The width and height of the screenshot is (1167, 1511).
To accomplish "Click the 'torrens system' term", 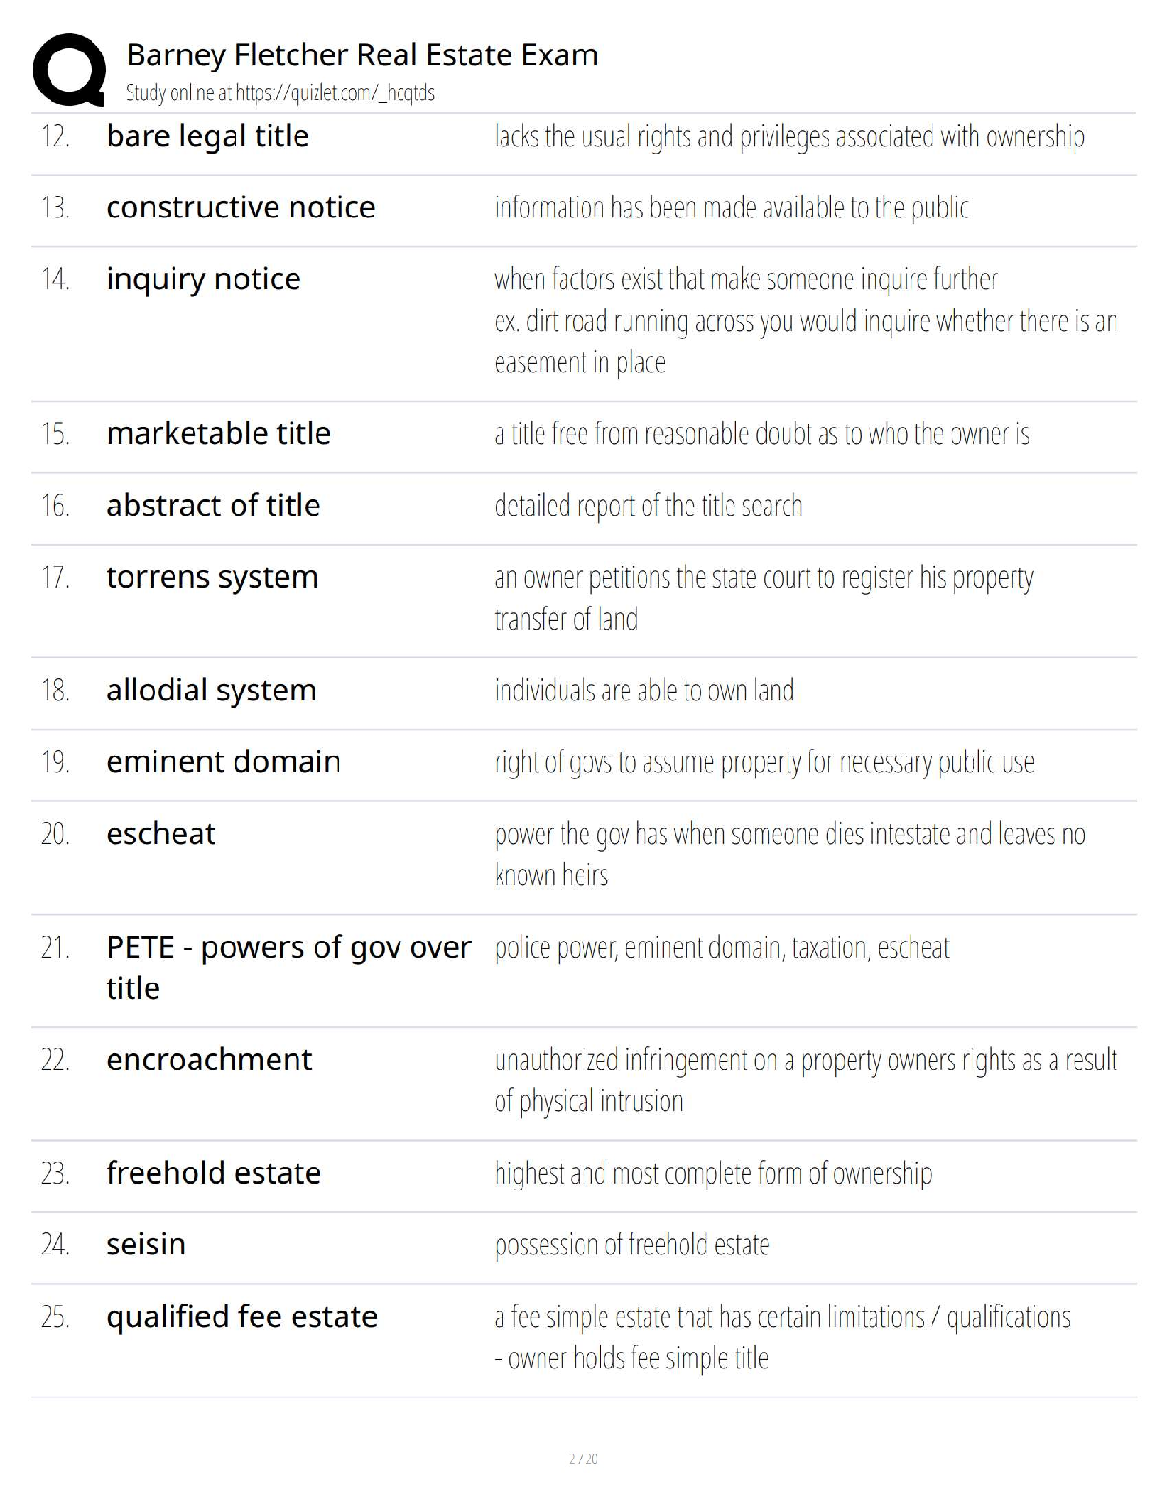I will 212,578.
